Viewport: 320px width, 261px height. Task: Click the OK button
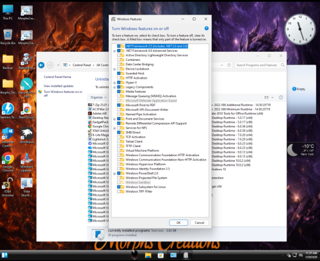pyautogui.click(x=179, y=223)
